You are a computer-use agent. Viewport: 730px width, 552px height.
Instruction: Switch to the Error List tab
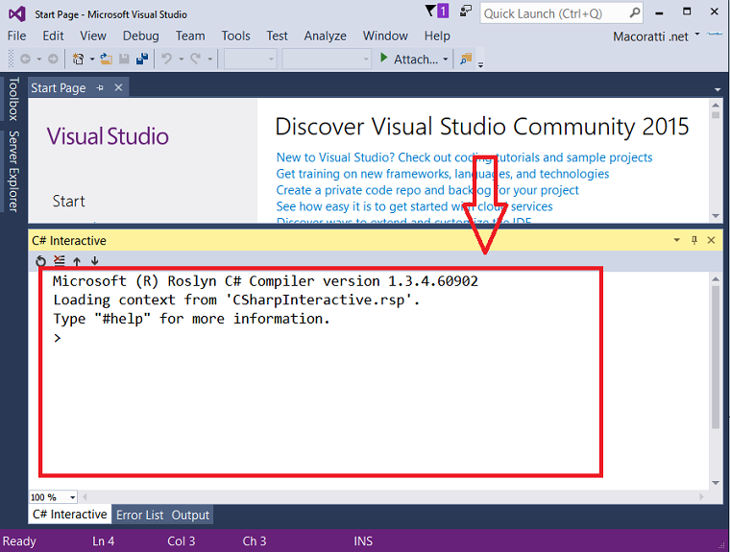(139, 515)
